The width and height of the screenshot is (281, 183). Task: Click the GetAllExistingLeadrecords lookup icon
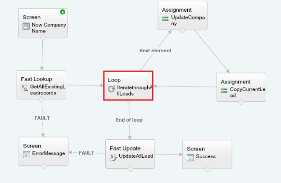point(24,88)
